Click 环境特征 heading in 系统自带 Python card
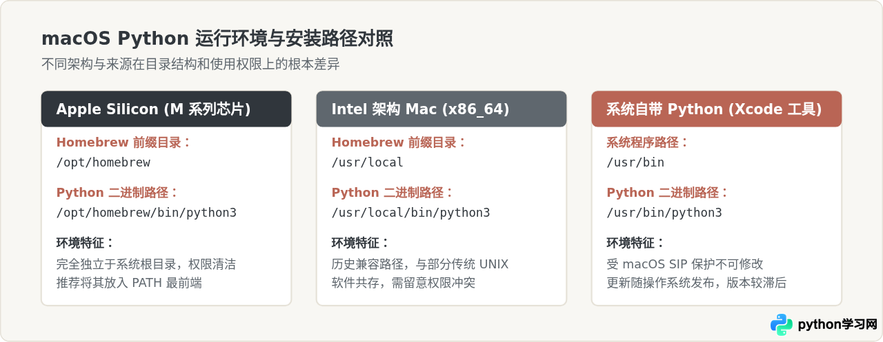The image size is (883, 342). point(635,243)
